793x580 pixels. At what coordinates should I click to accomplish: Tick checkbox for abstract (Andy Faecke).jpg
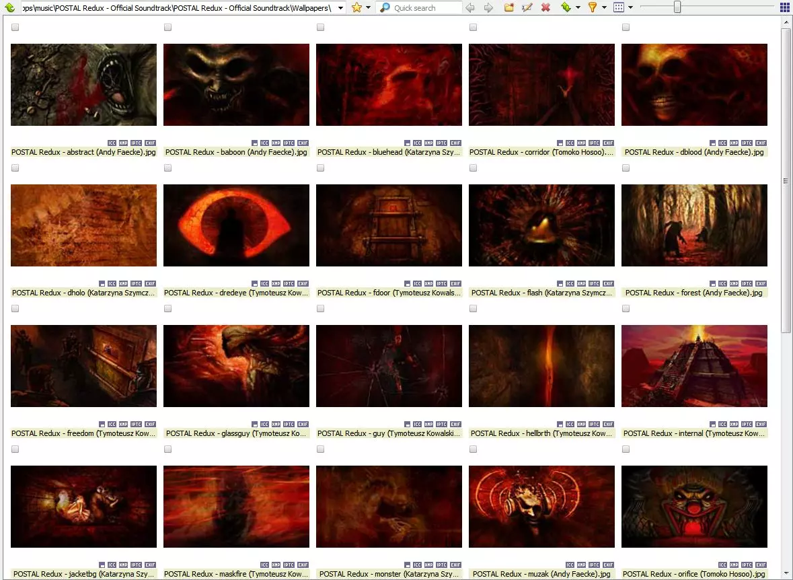point(15,28)
